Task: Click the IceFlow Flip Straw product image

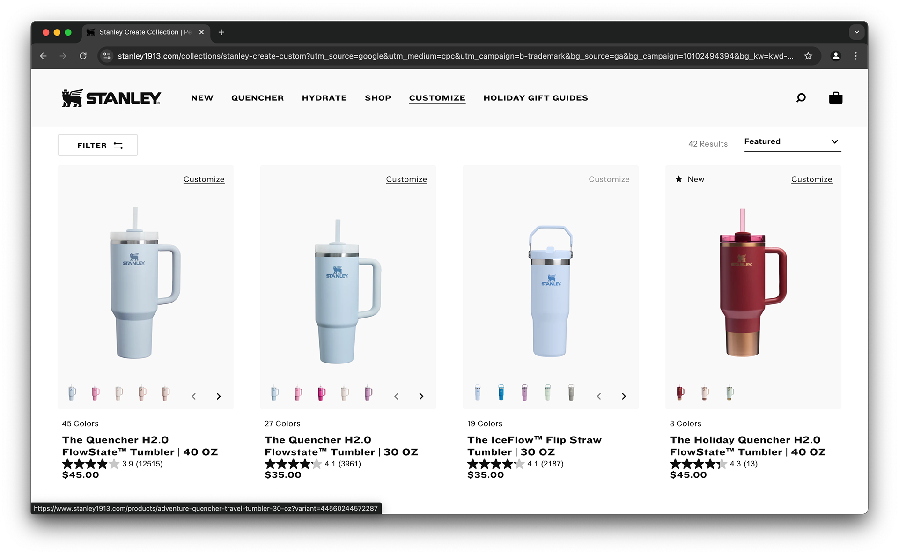Action: [551, 291]
